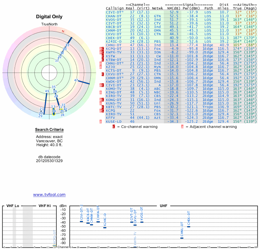The height and width of the screenshot is (250, 260).
Task: Click the red N magnetic north marker
Action: coord(63,31)
